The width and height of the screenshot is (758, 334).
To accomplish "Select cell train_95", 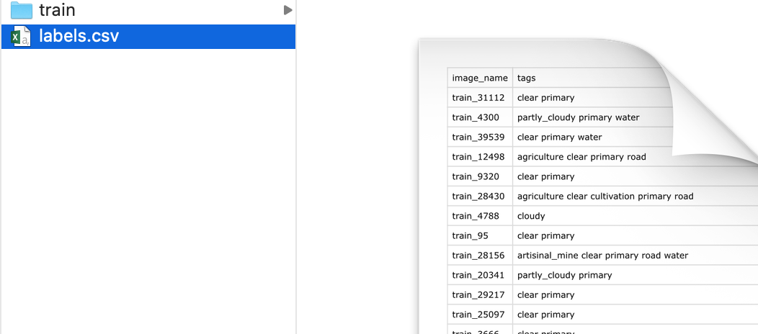I will 480,236.
